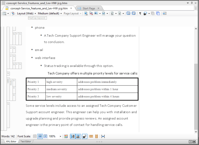Open the Preview target dropdown arrow

(x=8, y=13)
